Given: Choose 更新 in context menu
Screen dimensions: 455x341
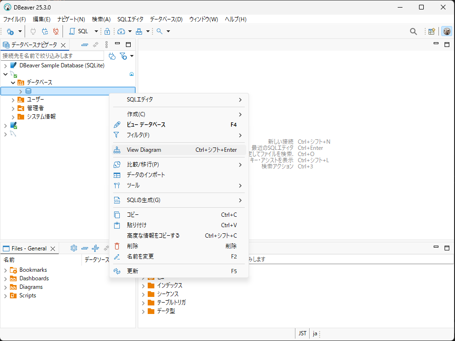Looking at the screenshot, I should click(179, 271).
